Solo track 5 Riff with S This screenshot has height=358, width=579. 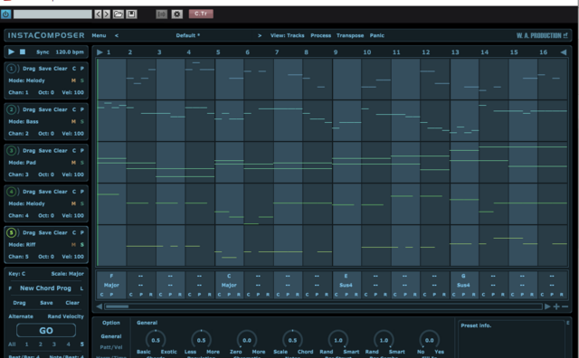pyautogui.click(x=82, y=244)
